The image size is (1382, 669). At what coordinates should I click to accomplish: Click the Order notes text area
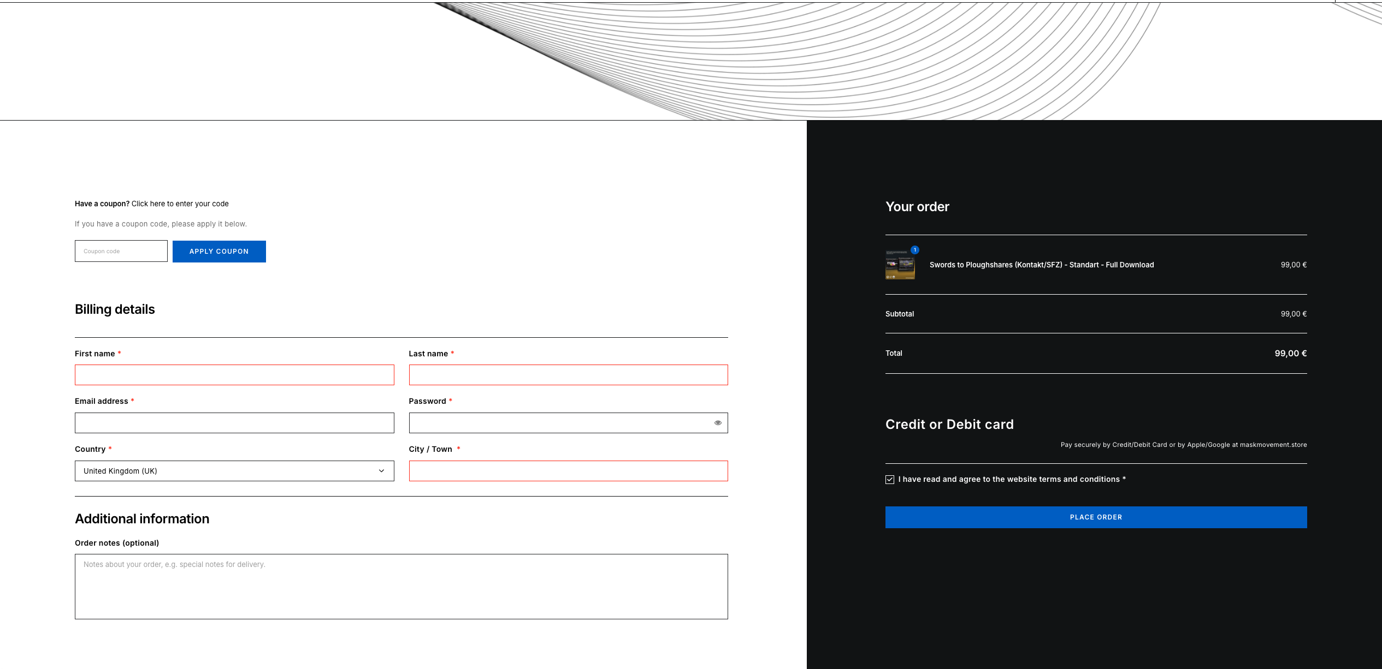(x=401, y=587)
